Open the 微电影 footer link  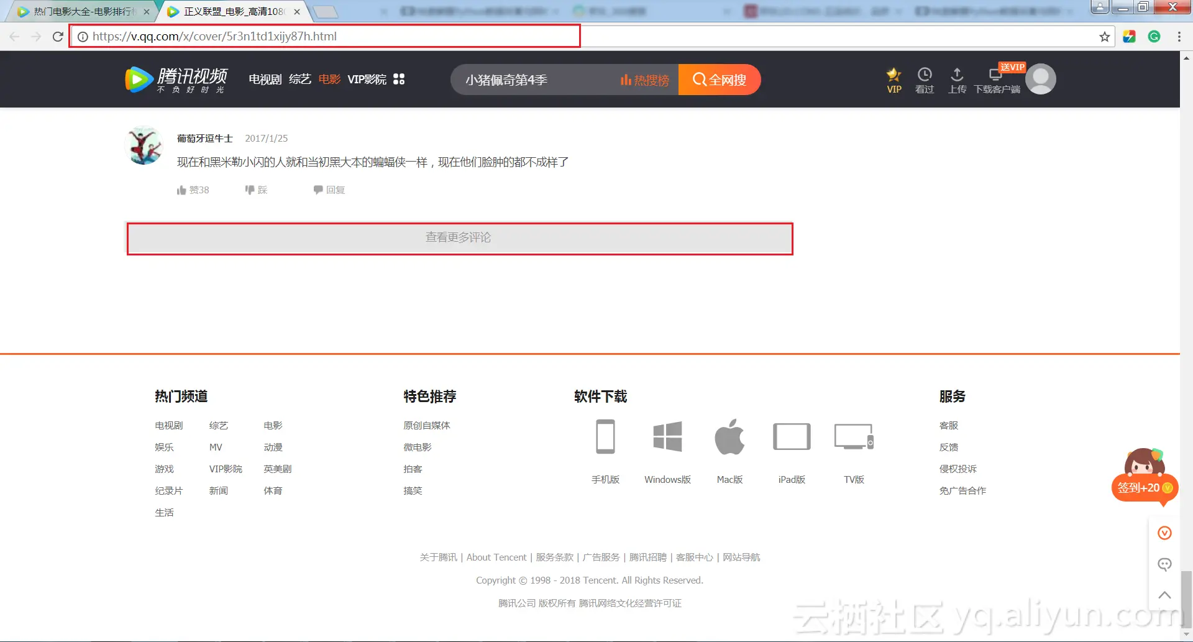click(x=417, y=447)
